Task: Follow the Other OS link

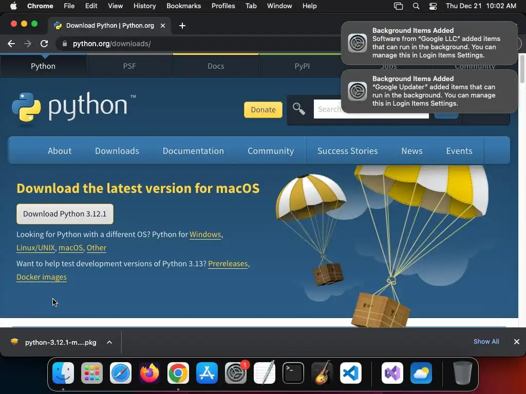Action: click(97, 248)
